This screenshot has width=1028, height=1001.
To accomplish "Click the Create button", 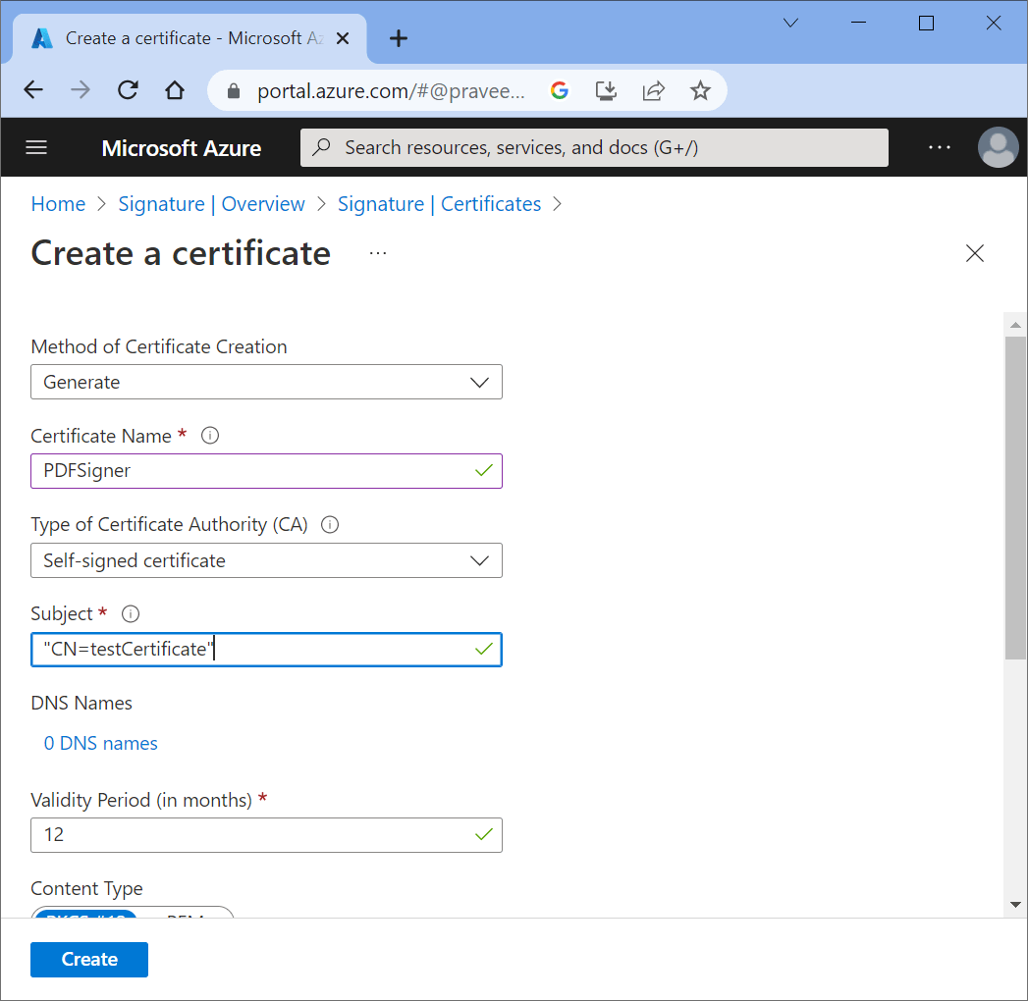I will (x=88, y=959).
